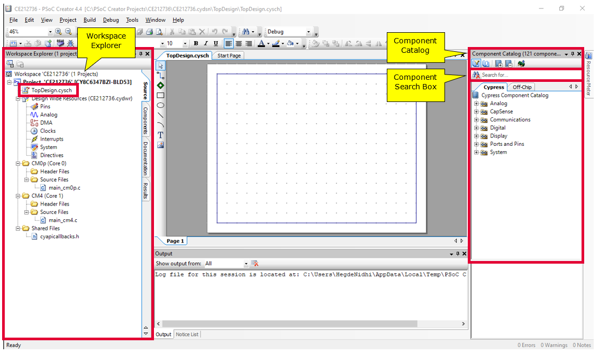599x354 pixels.
Task: Open the Show output from dropdown
Action: point(246,264)
